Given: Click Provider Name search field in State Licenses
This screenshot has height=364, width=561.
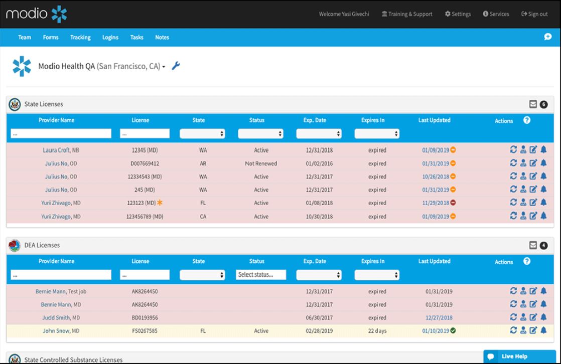Looking at the screenshot, I should 61,134.
